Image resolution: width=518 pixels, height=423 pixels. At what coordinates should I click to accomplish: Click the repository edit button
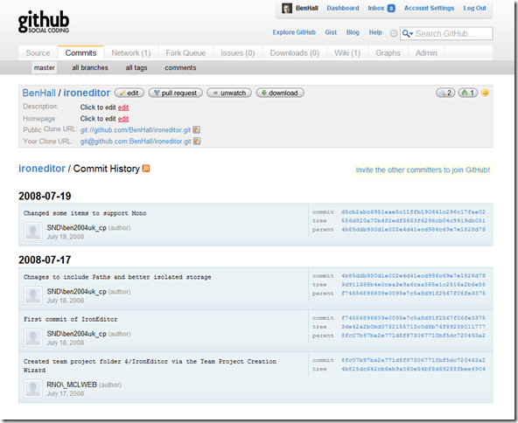point(129,93)
